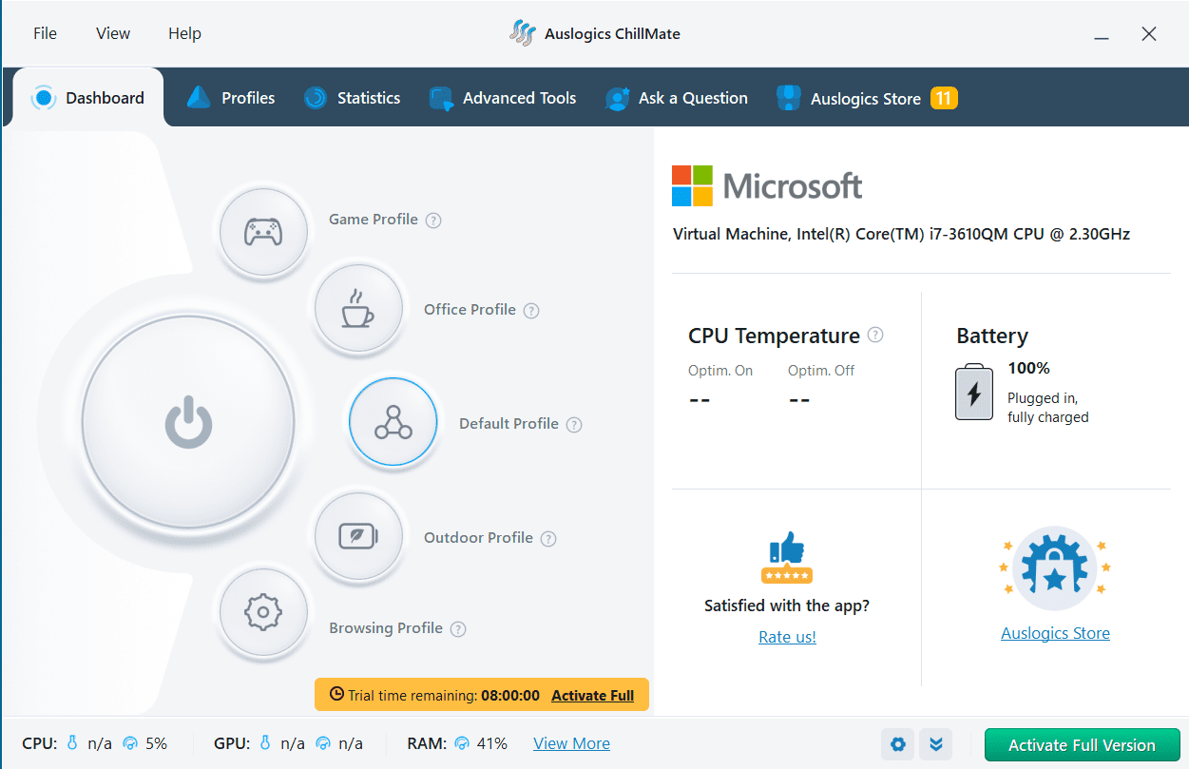Click the 'Satisfied with the app?' text
Viewport: 1189px width, 769px height.
[x=787, y=606]
